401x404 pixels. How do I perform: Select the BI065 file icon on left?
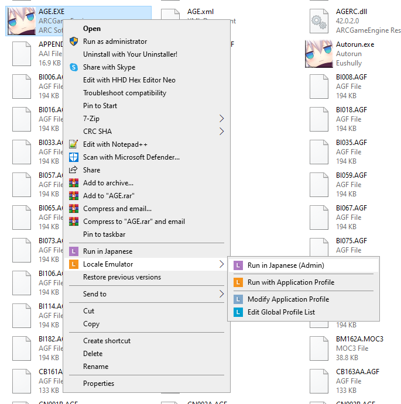coord(22,217)
